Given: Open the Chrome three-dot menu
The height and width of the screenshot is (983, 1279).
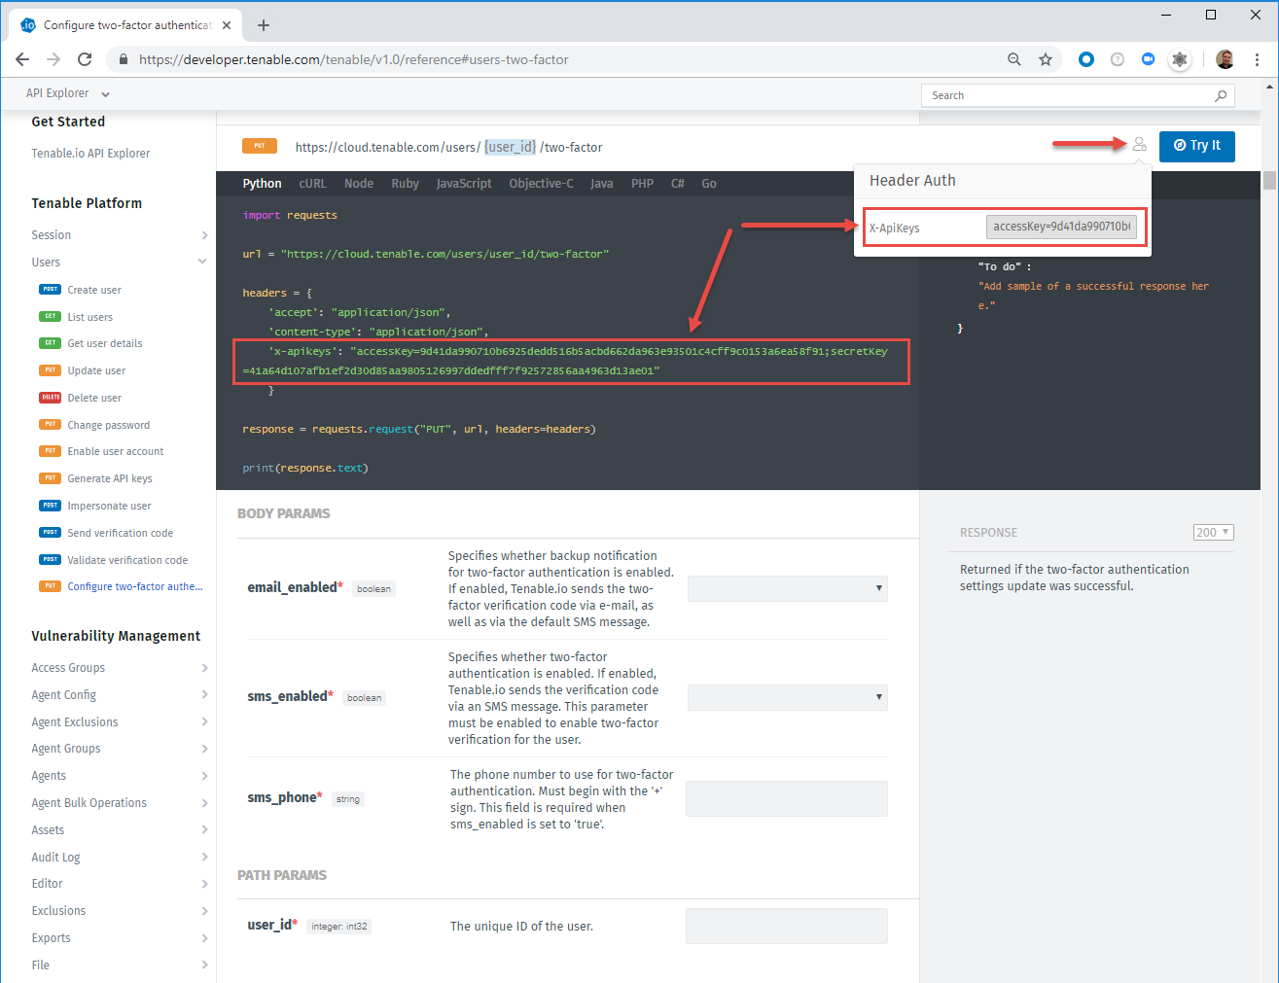Looking at the screenshot, I should 1258,59.
